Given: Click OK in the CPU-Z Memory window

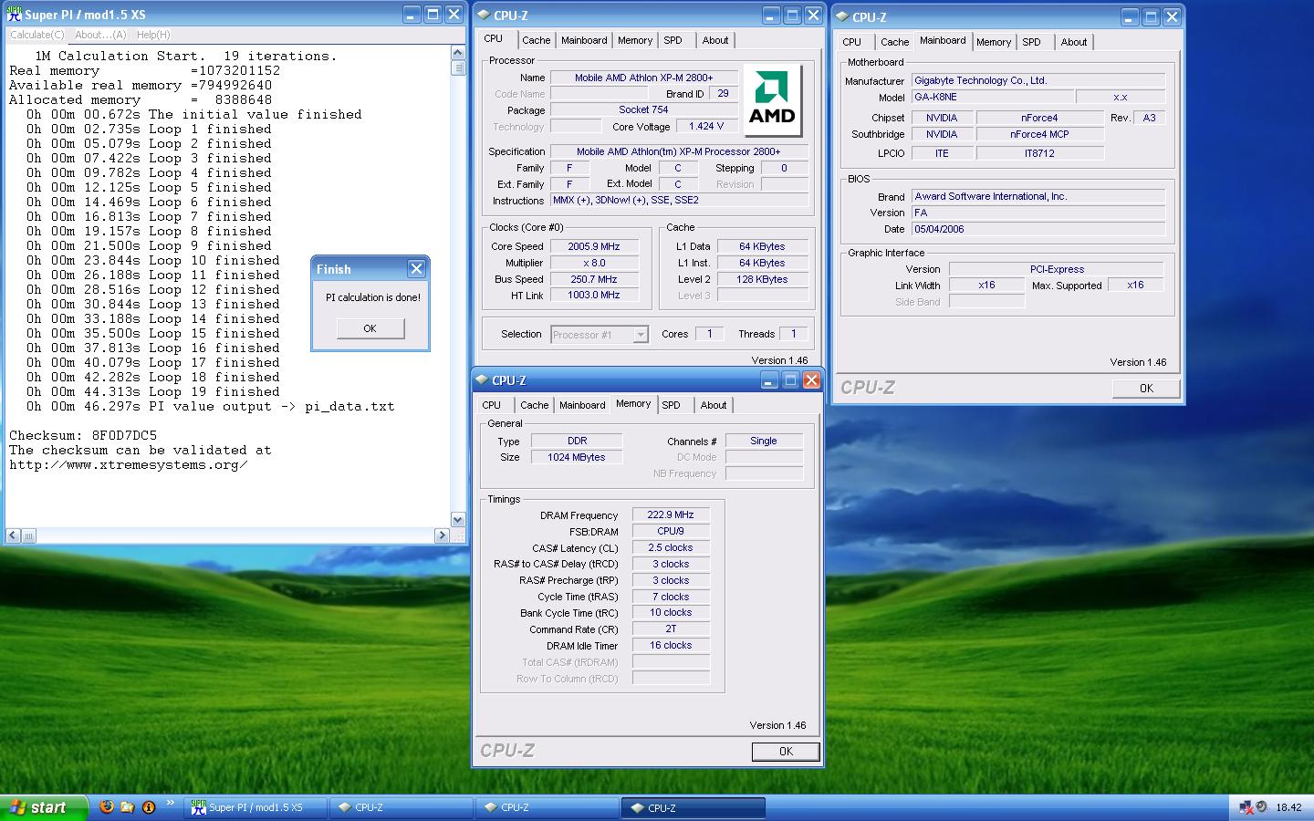Looking at the screenshot, I should (786, 752).
